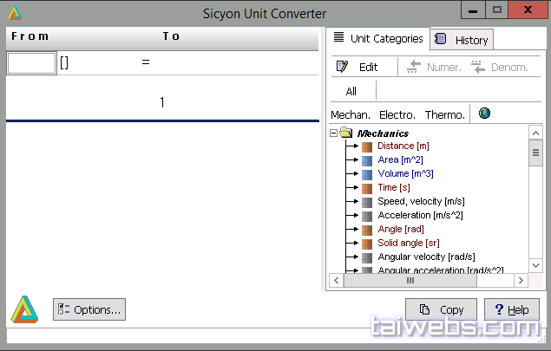The width and height of the screenshot is (551, 351).
Task: Collapse the Mechanics tree node
Action: [x=333, y=133]
